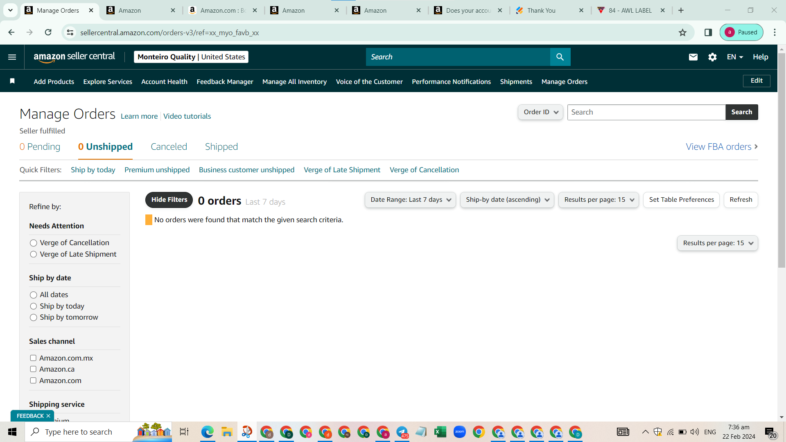
Task: Open Telegram from the taskbar
Action: (x=402, y=432)
